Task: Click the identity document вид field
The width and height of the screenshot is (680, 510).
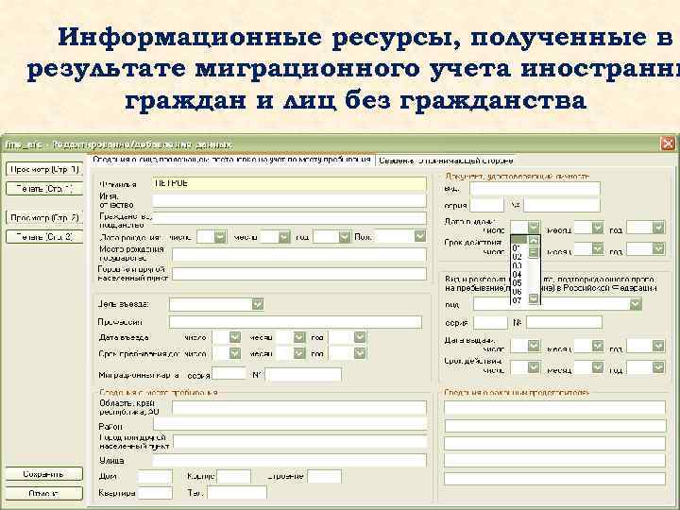Action: (x=535, y=189)
